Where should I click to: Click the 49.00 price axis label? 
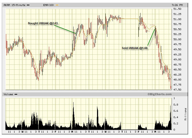click(x=177, y=60)
